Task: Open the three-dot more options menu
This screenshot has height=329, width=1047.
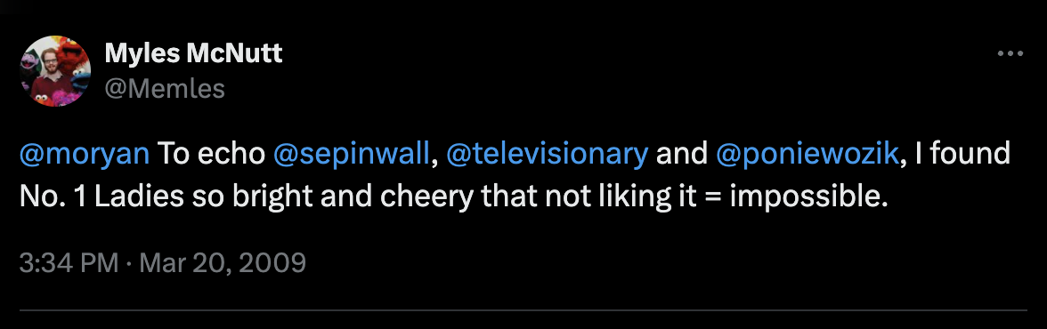Action: (x=1010, y=54)
